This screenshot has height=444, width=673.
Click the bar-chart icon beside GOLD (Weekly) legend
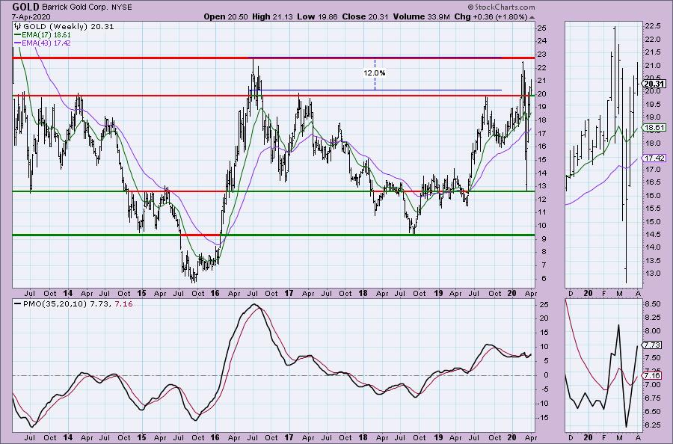[19, 27]
